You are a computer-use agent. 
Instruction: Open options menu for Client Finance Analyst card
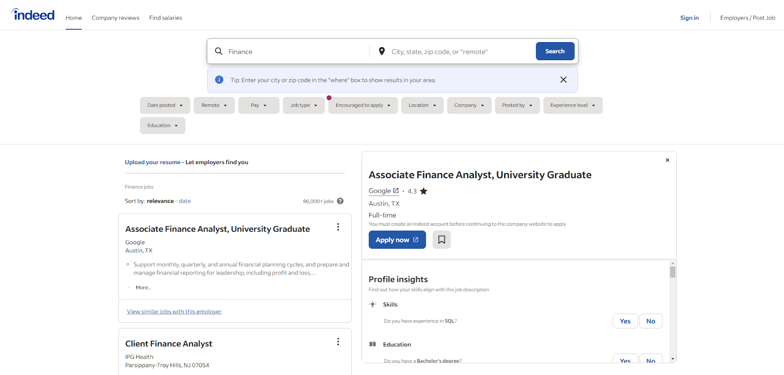click(x=338, y=342)
